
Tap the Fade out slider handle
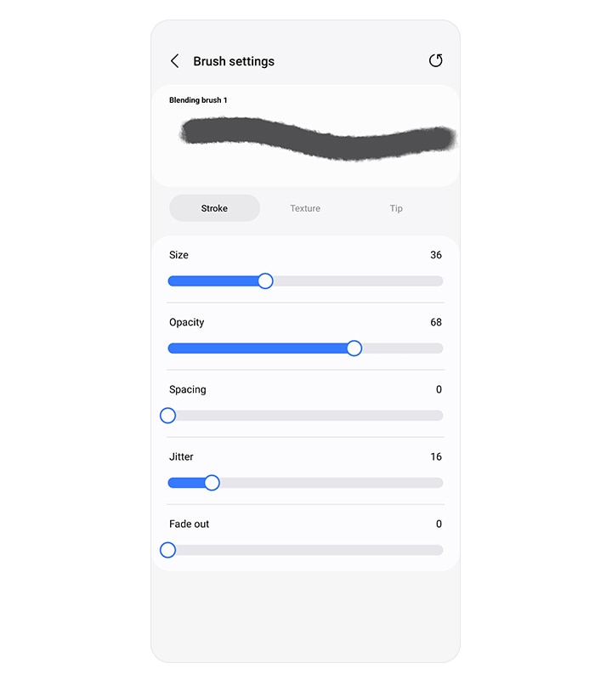(167, 550)
